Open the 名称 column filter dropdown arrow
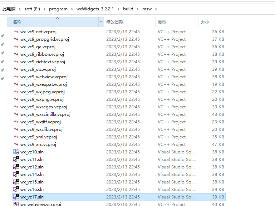This screenshot has height=206, width=275. pyautogui.click(x=101, y=22)
